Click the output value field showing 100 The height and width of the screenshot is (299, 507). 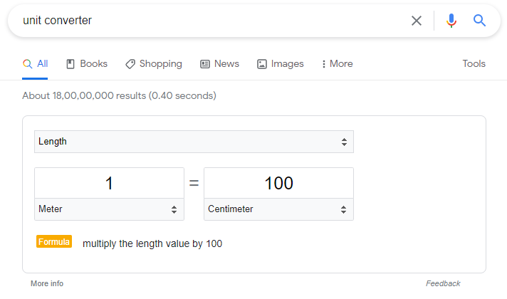click(x=278, y=183)
